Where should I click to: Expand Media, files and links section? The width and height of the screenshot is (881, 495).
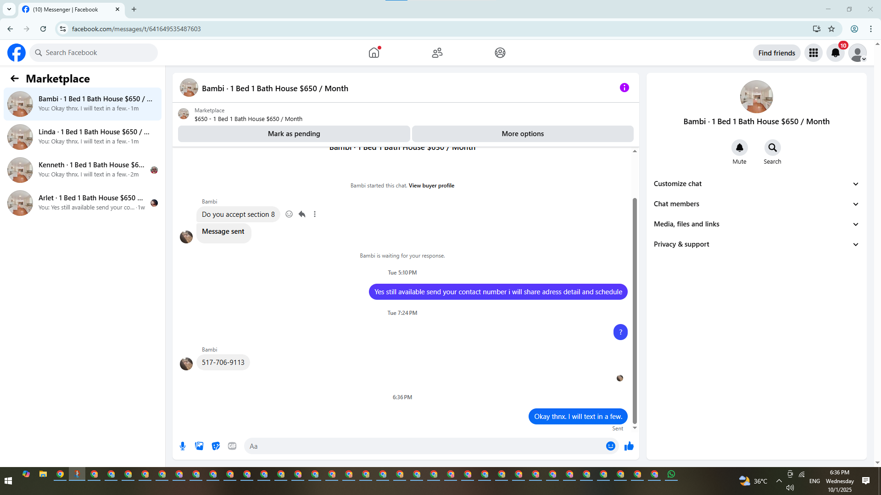pyautogui.click(x=756, y=224)
